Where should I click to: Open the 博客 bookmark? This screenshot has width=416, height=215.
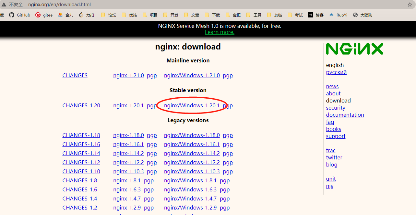click(x=316, y=15)
